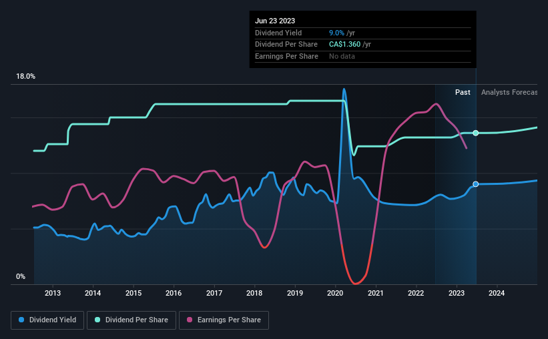Click the teal data point marker on chart
548x339 pixels.
coord(476,133)
